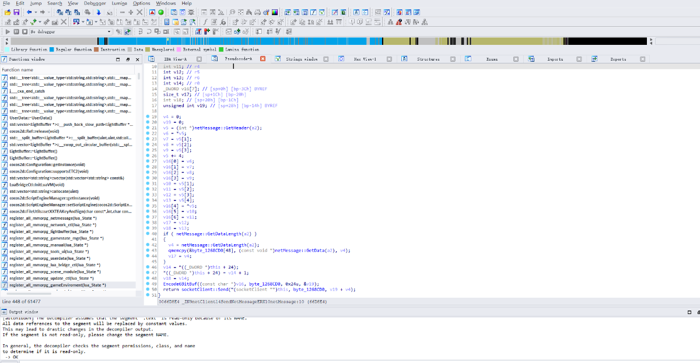Click the Open file folder icon
This screenshot has width=700, height=363.
tap(8, 12)
